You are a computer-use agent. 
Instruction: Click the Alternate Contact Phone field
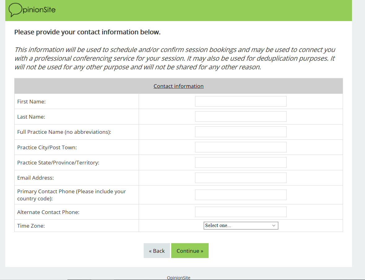point(241,212)
